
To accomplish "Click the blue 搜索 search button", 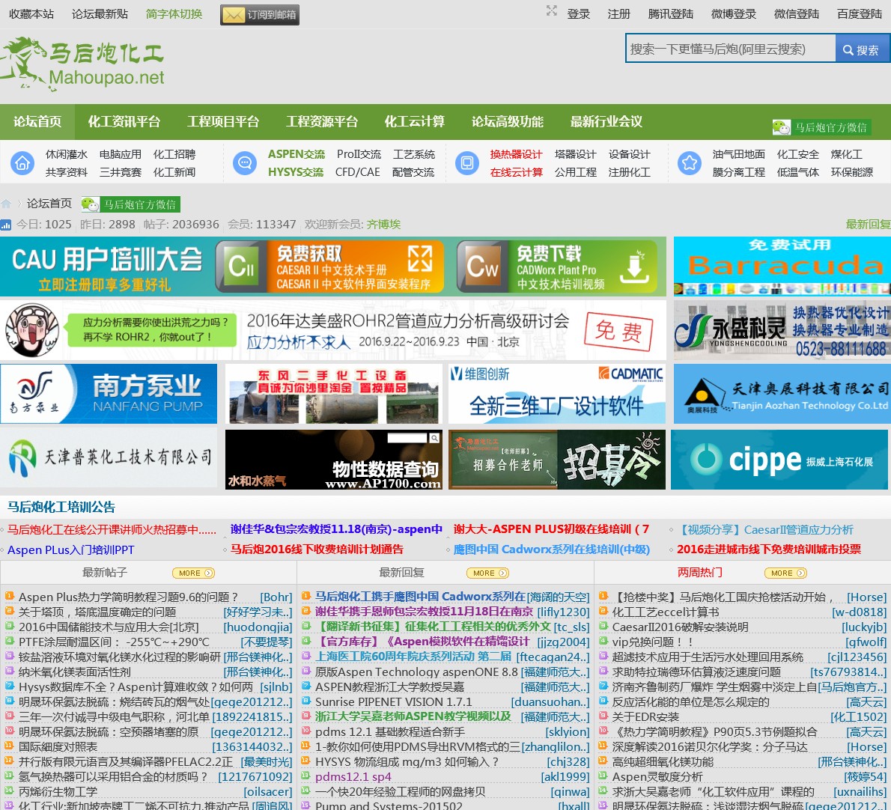I will [862, 49].
